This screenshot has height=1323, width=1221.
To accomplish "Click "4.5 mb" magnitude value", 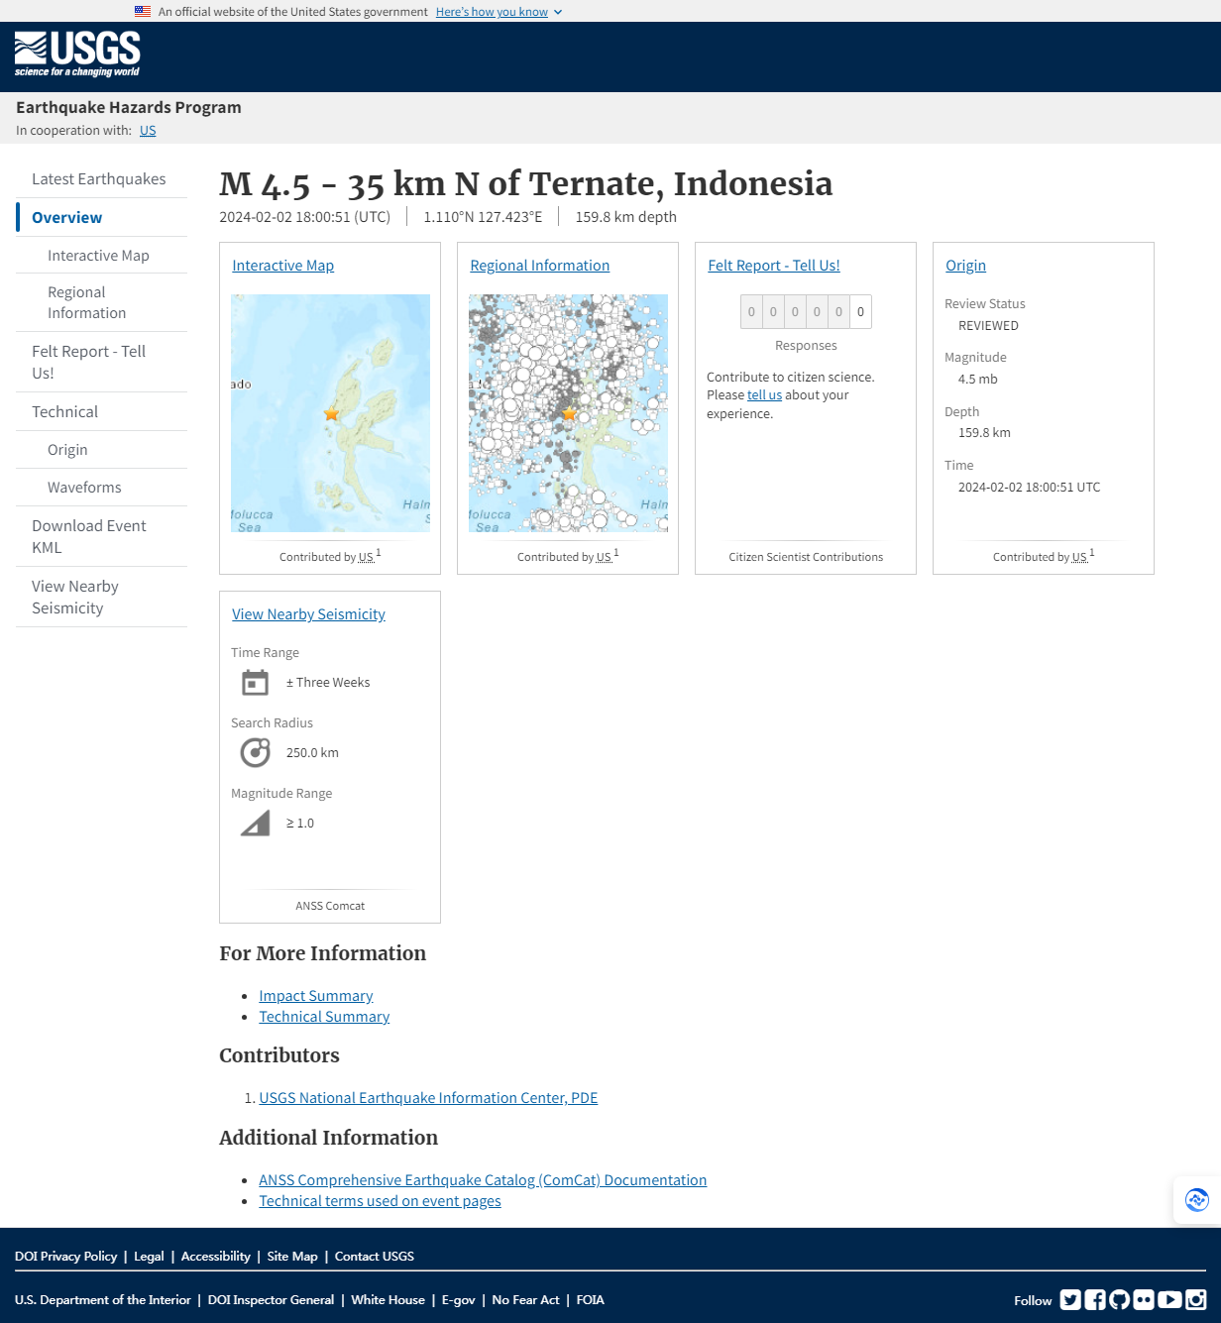I will click(977, 380).
